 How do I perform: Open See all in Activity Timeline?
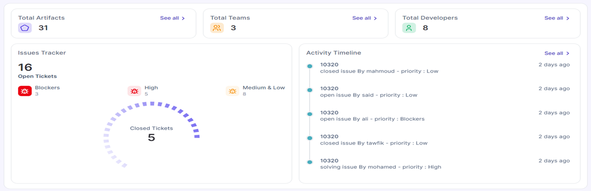(x=557, y=53)
